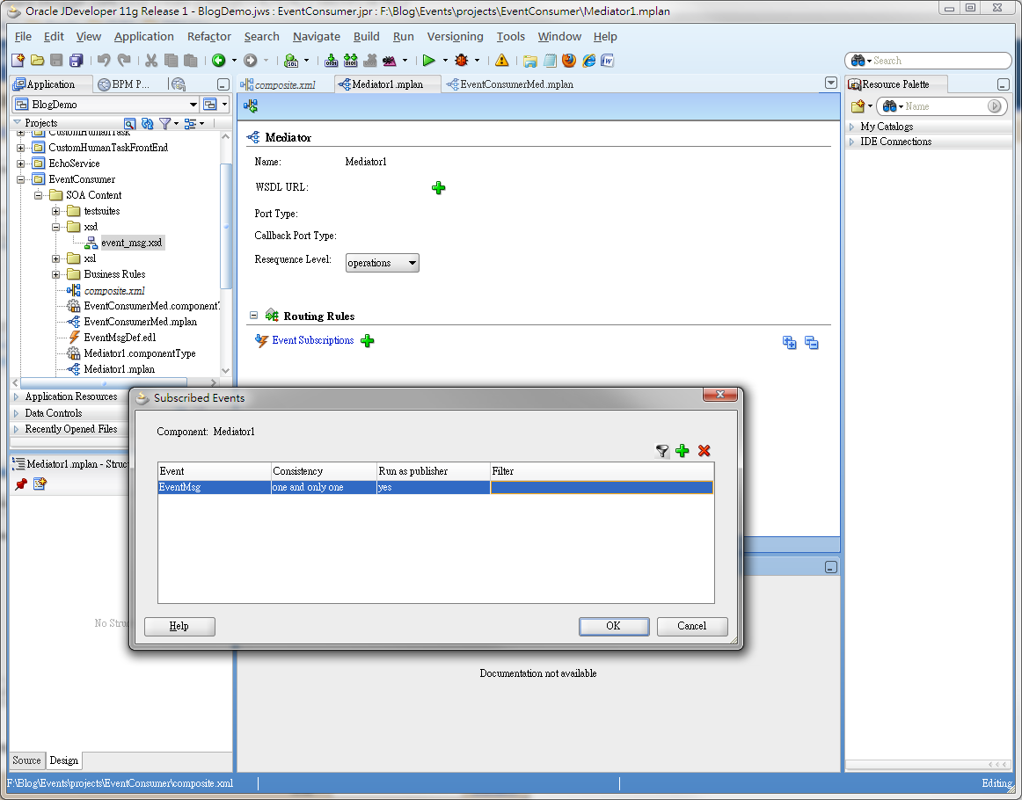Open Firefox browser icon in toolbar
This screenshot has width=1022, height=800.
(569, 61)
